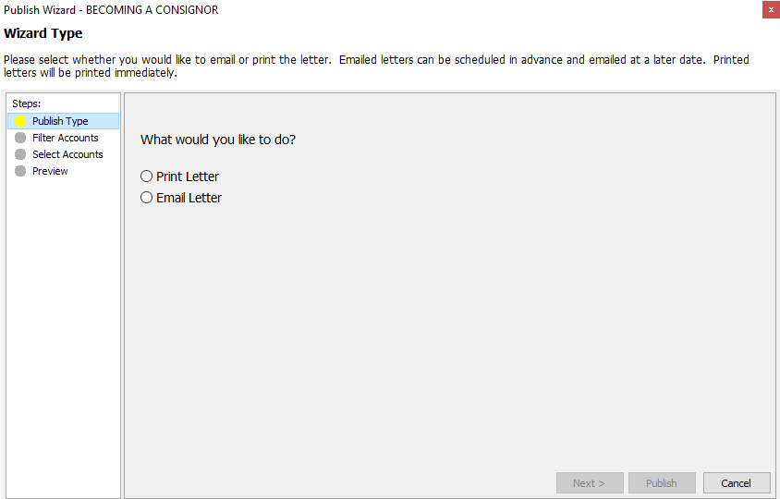Click the Next > button

pyautogui.click(x=590, y=483)
